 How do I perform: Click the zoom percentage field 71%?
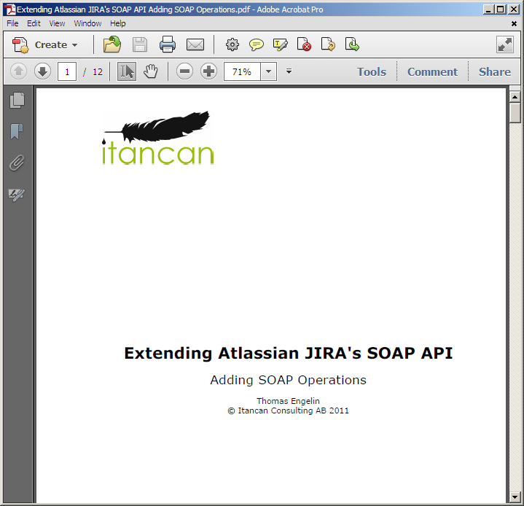[x=242, y=71]
